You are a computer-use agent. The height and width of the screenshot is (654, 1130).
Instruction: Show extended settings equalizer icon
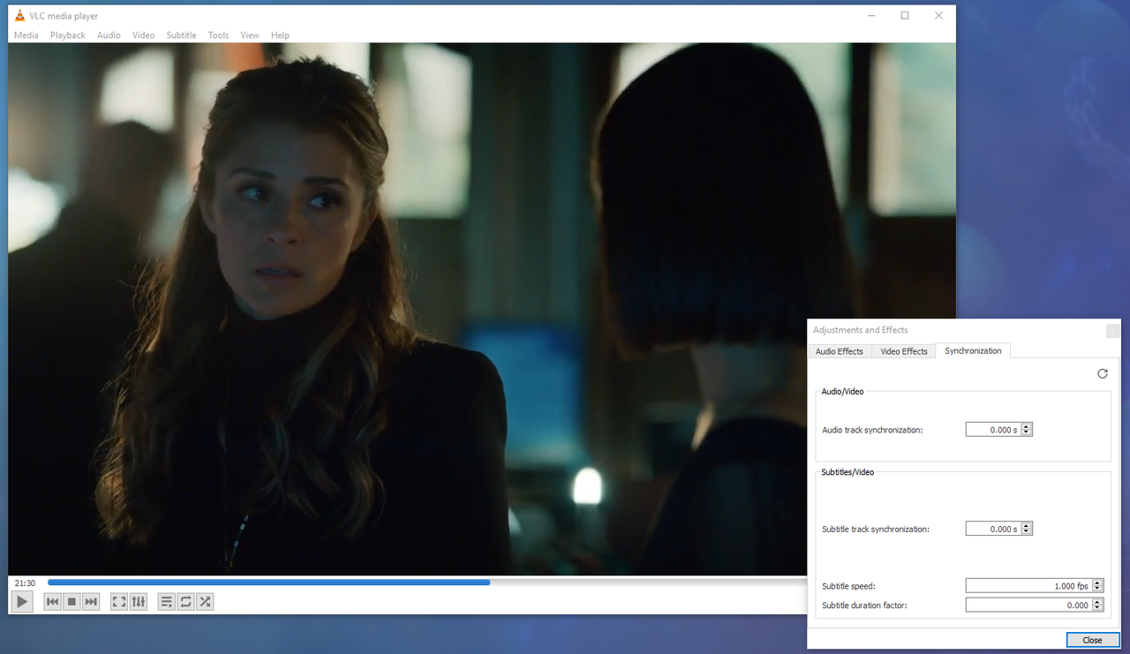click(139, 602)
